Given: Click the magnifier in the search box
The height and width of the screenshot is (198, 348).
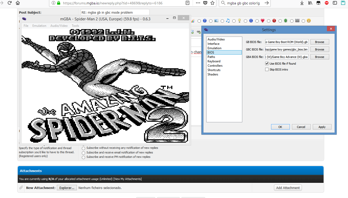Looking at the screenshot, I should point(223,3).
